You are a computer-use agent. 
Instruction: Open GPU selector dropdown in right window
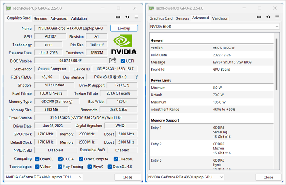click(186, 177)
